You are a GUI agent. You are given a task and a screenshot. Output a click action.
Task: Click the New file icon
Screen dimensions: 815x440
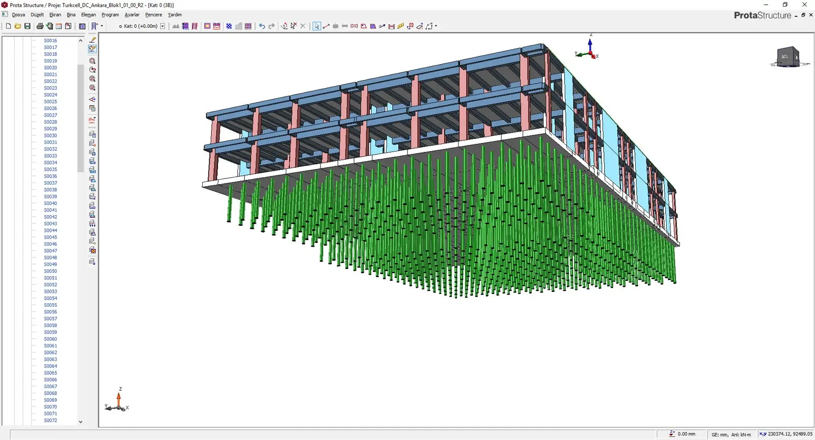pos(9,26)
